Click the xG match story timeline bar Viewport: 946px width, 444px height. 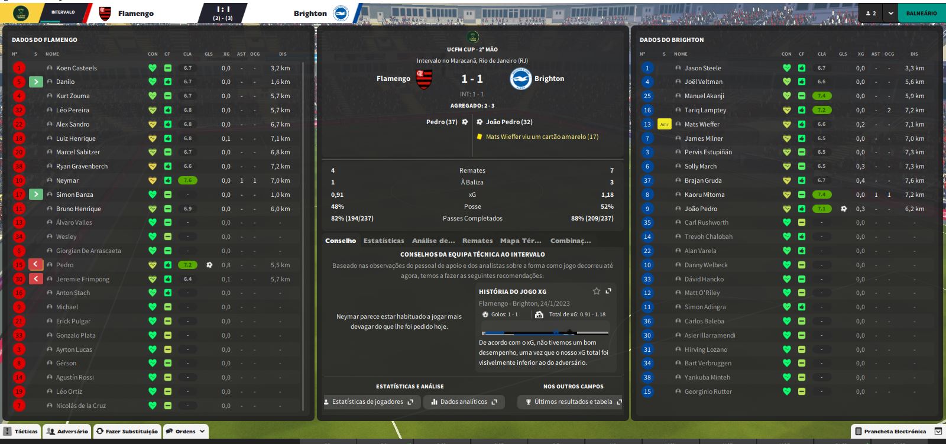point(545,333)
